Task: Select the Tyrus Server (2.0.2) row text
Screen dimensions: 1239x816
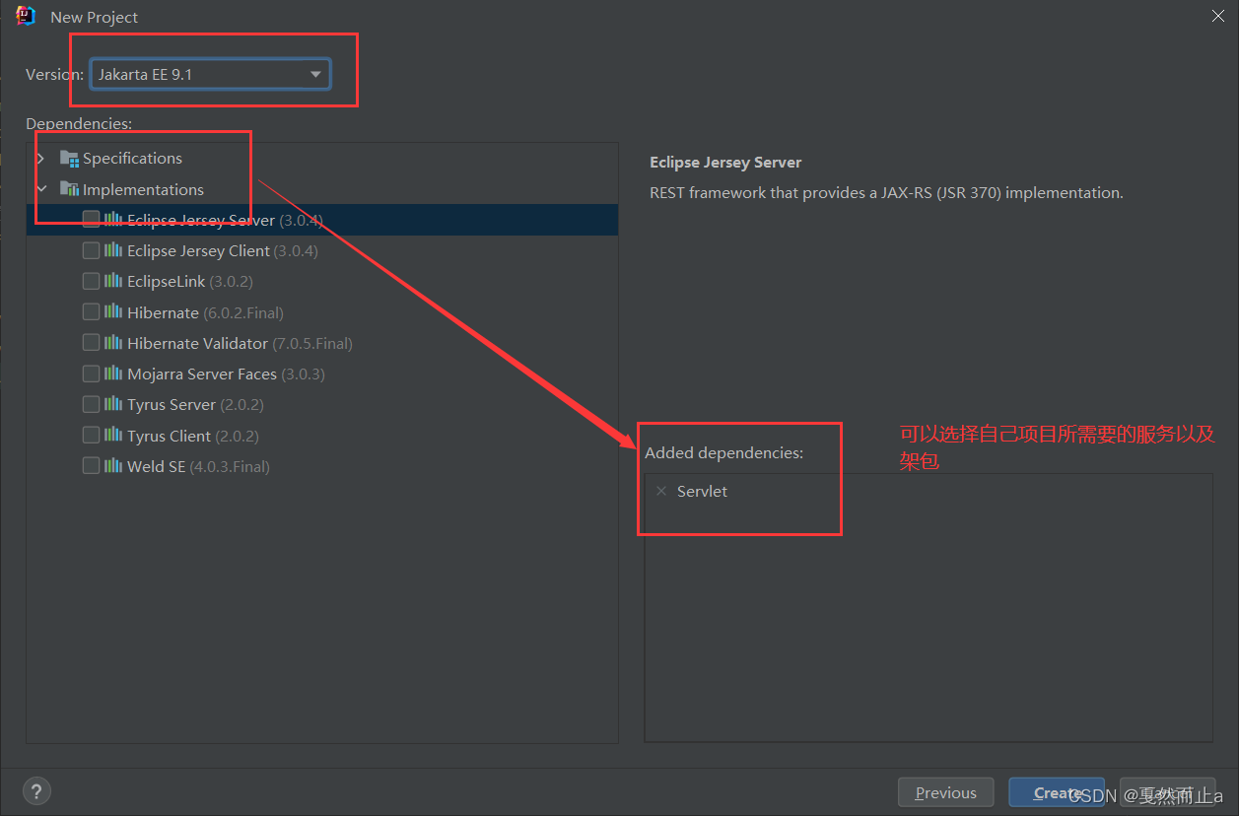Action: (195, 404)
